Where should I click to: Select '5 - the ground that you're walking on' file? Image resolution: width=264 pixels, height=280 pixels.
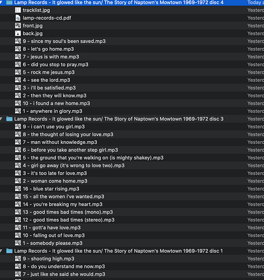93,158
